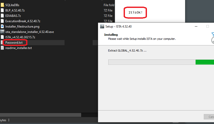Image resolution: width=214 pixels, height=124 pixels.
Task: Minimize the ISTA Setup window
Action: click(196, 26)
